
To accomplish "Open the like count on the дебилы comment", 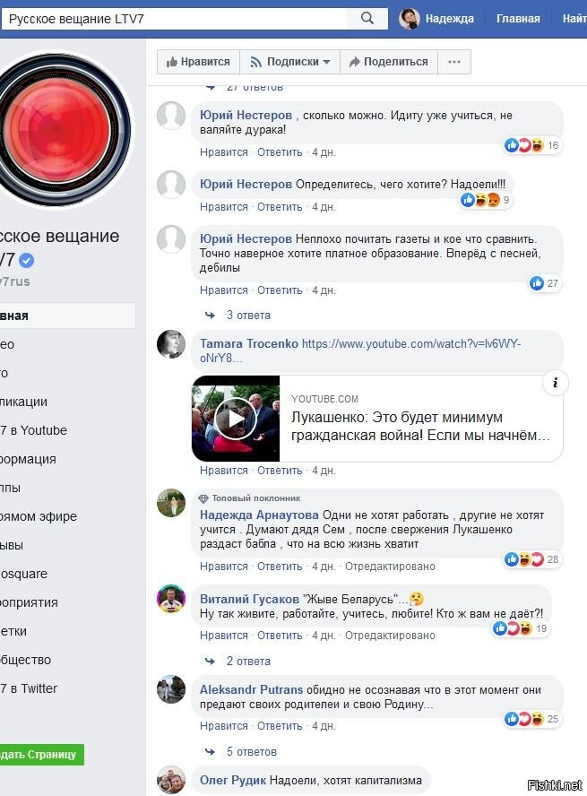I will coord(544,283).
